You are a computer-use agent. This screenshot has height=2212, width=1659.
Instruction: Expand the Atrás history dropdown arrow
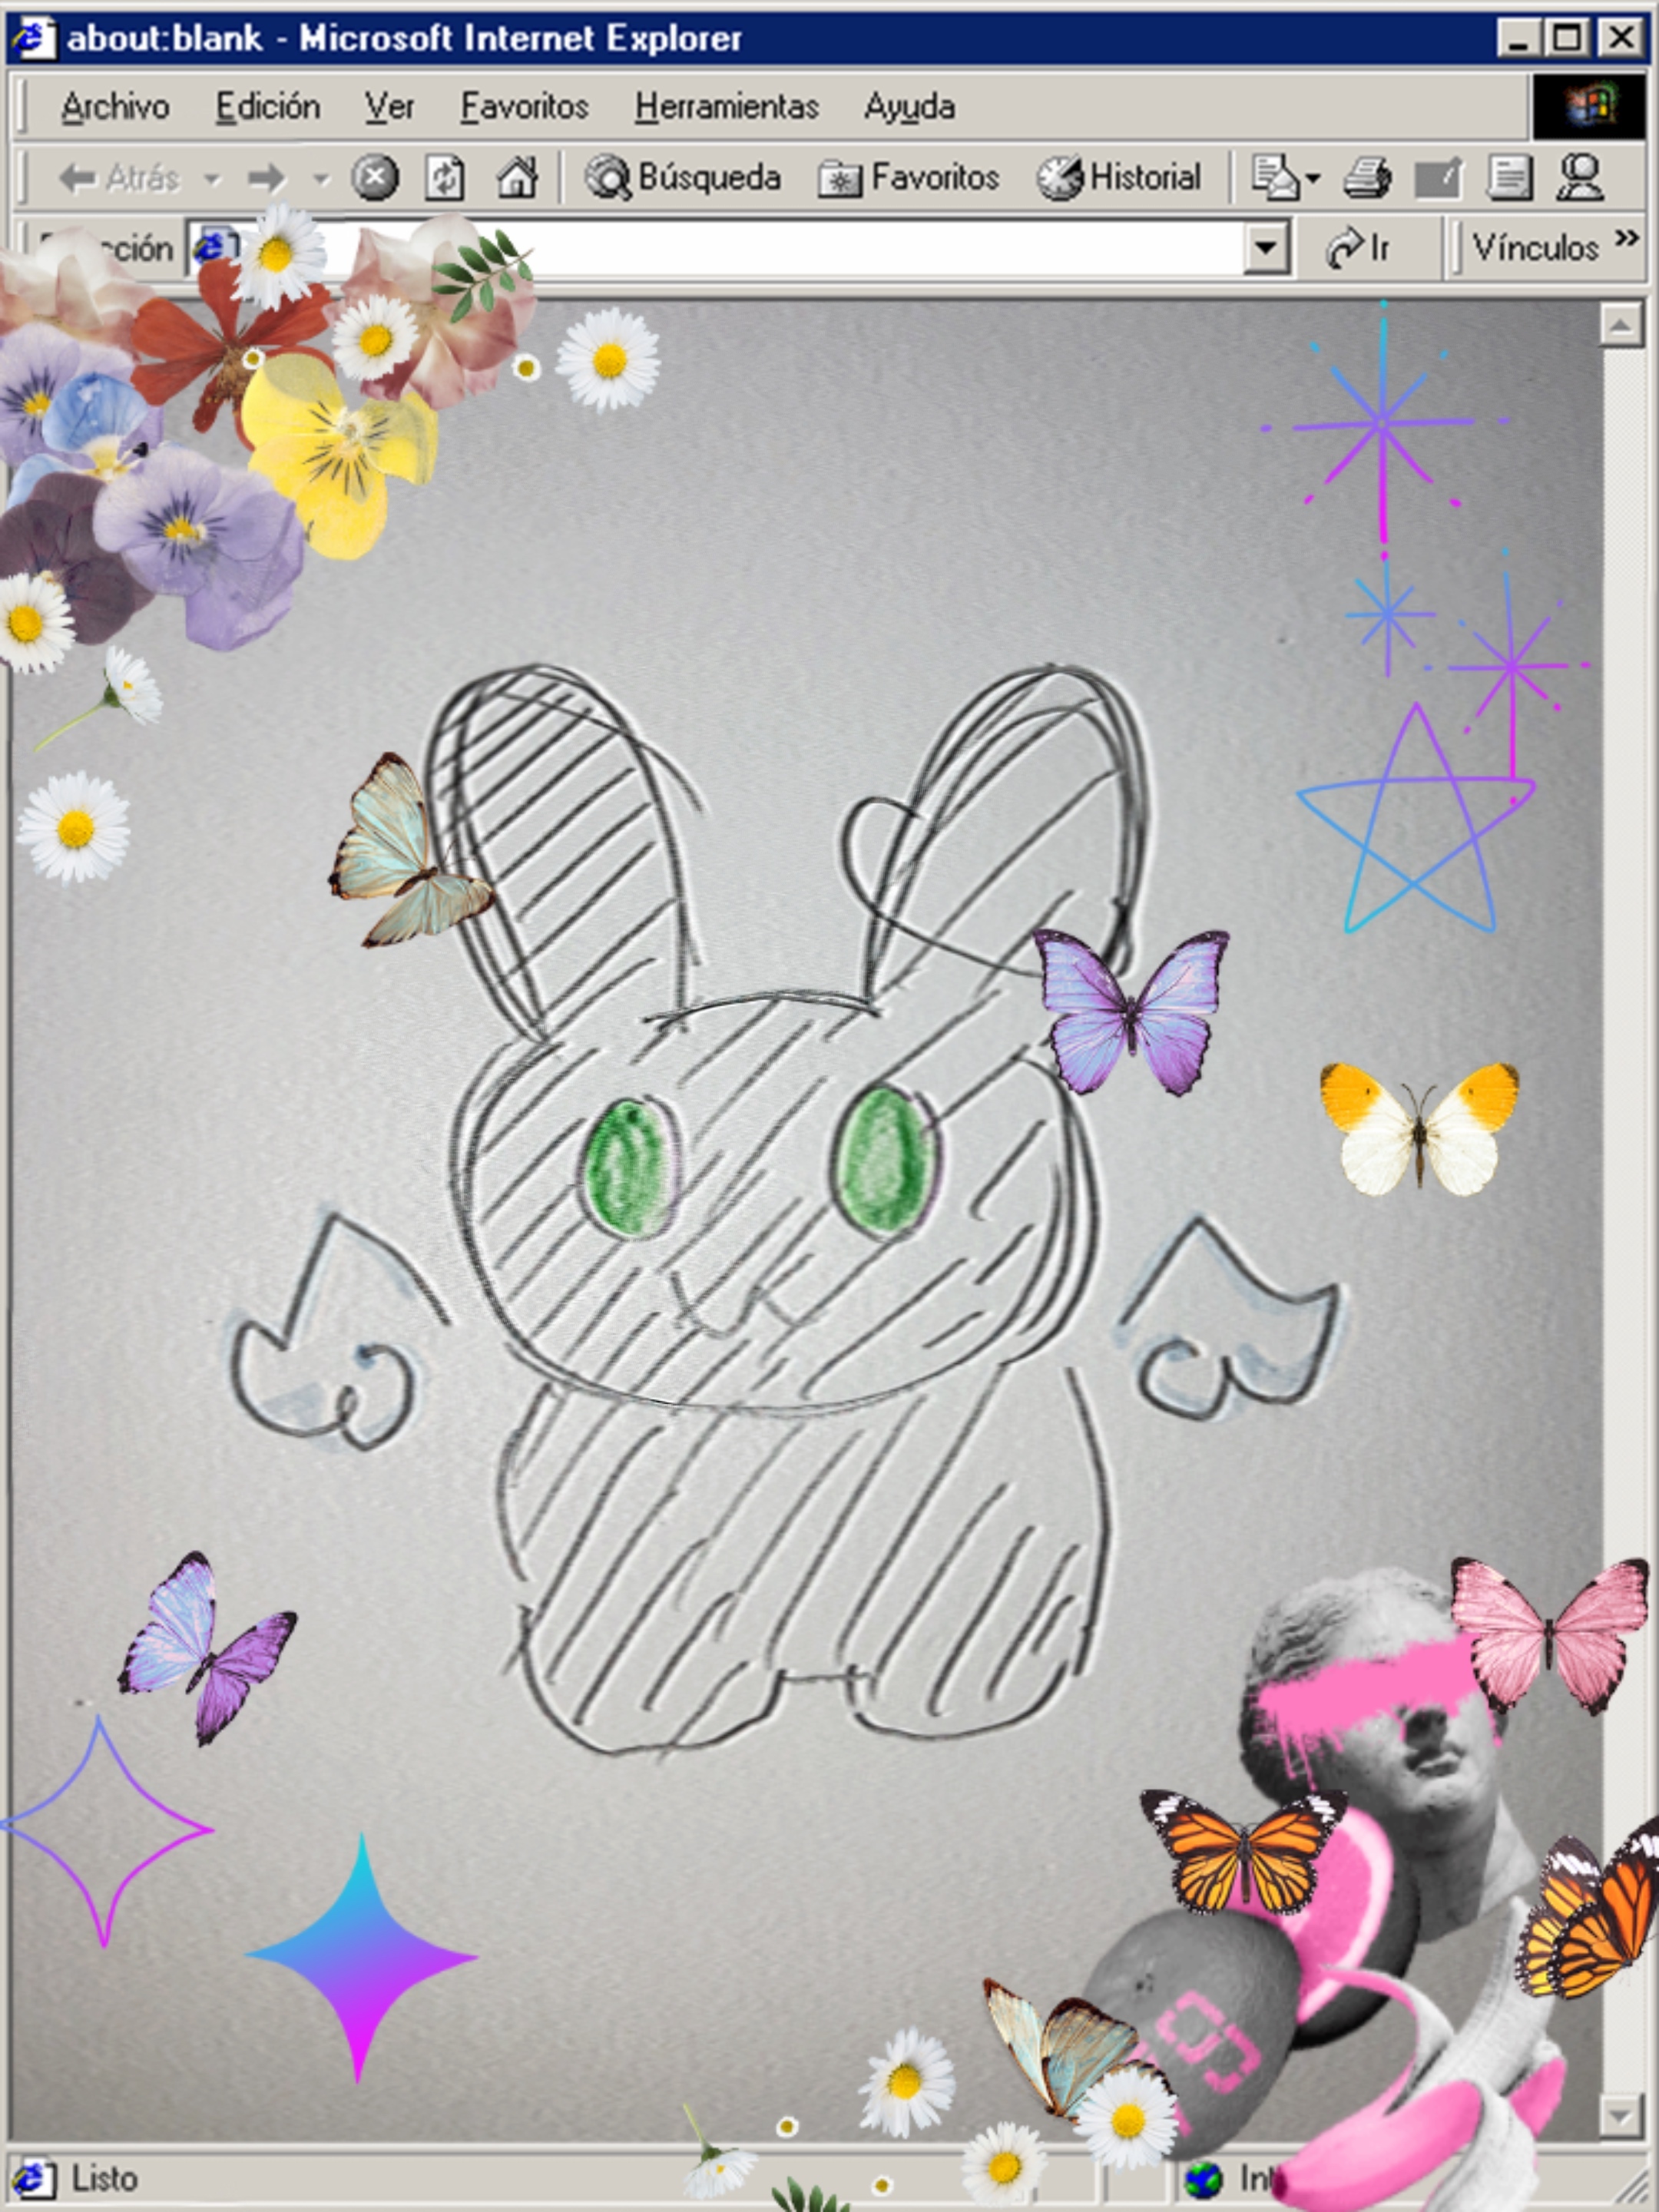click(x=212, y=180)
